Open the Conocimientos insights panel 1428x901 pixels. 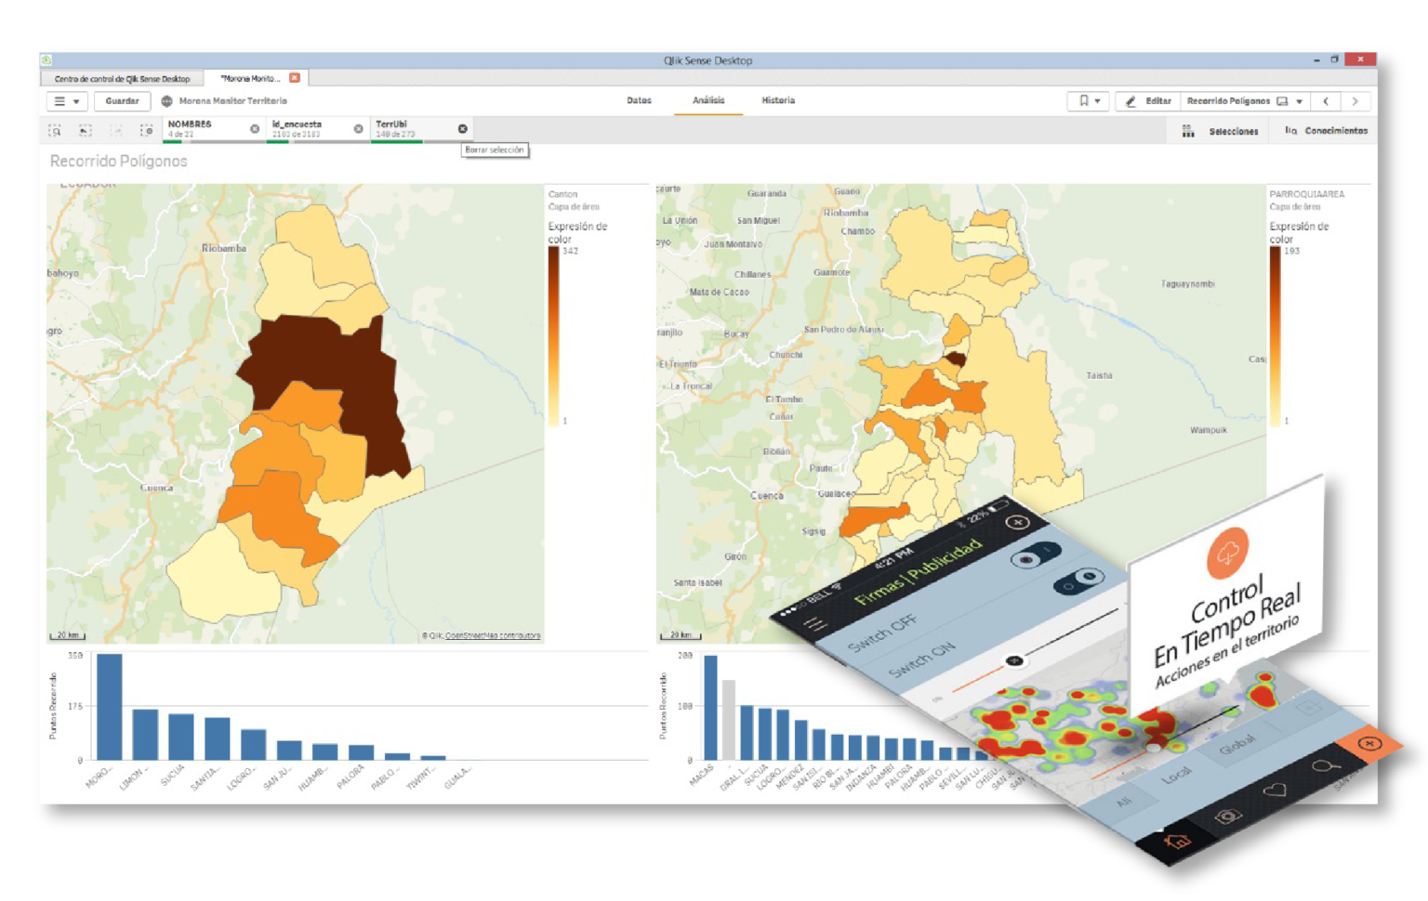point(1326,131)
